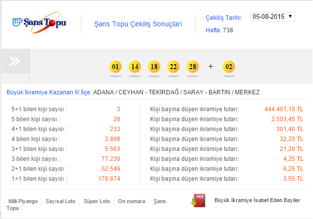Click winner count 176.674
Image resolution: width=313 pixels, height=219 pixels.
109,179
